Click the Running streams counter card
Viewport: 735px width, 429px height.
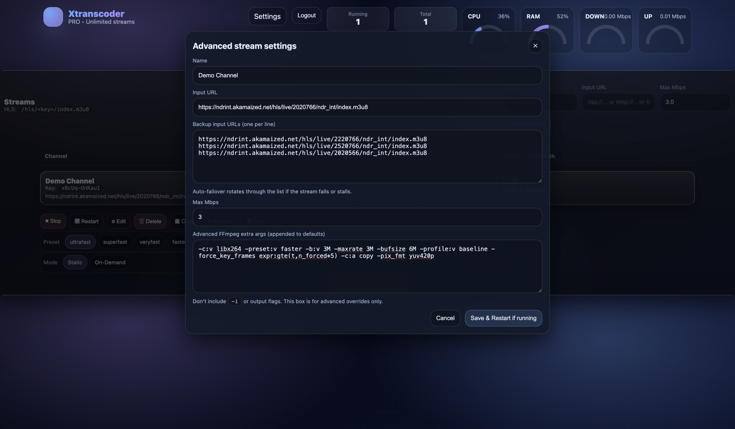(x=357, y=19)
